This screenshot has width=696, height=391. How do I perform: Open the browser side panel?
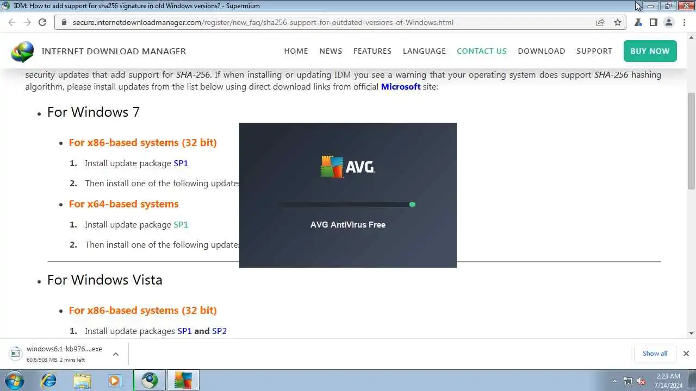point(654,22)
